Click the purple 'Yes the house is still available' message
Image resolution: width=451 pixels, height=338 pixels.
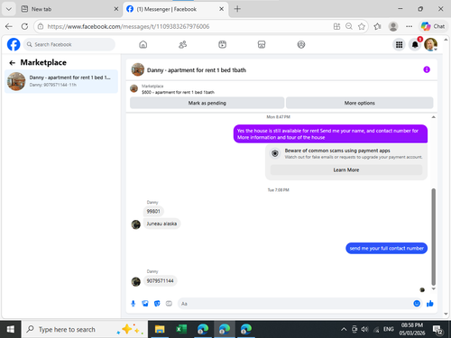(330, 134)
